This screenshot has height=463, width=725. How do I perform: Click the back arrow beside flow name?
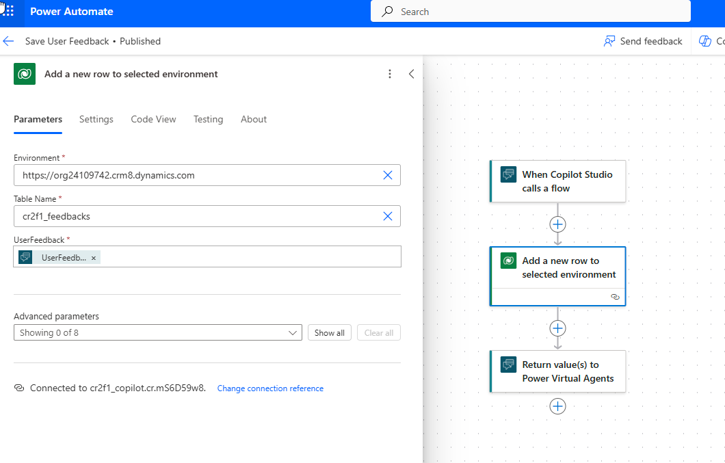[9, 41]
